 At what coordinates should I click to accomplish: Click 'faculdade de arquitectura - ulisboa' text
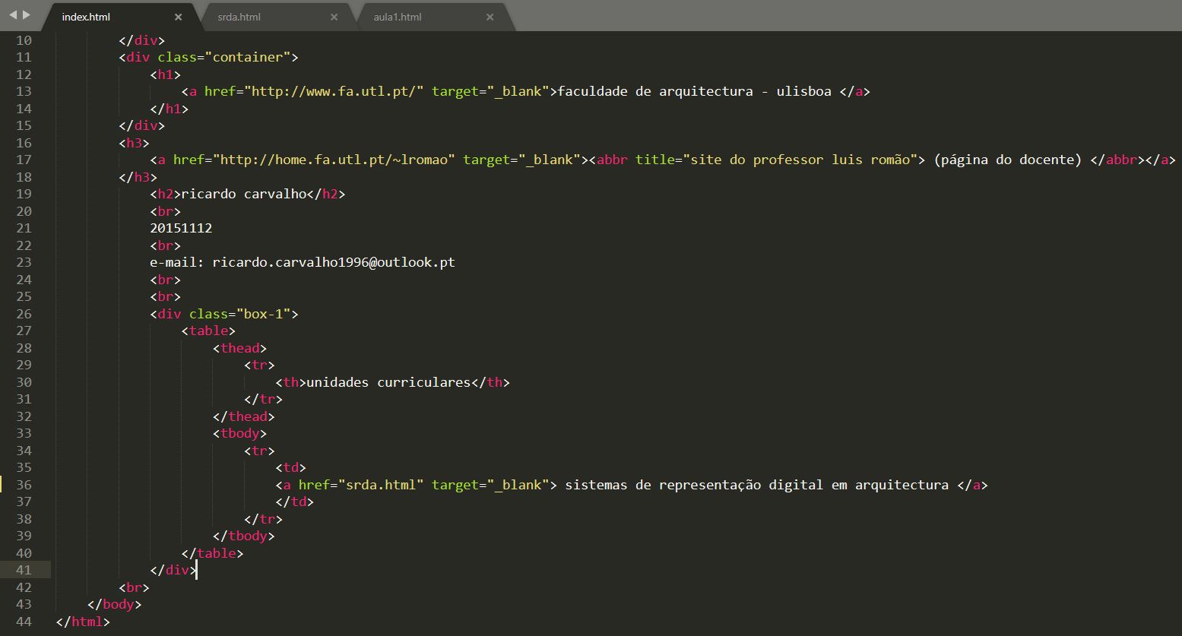695,91
